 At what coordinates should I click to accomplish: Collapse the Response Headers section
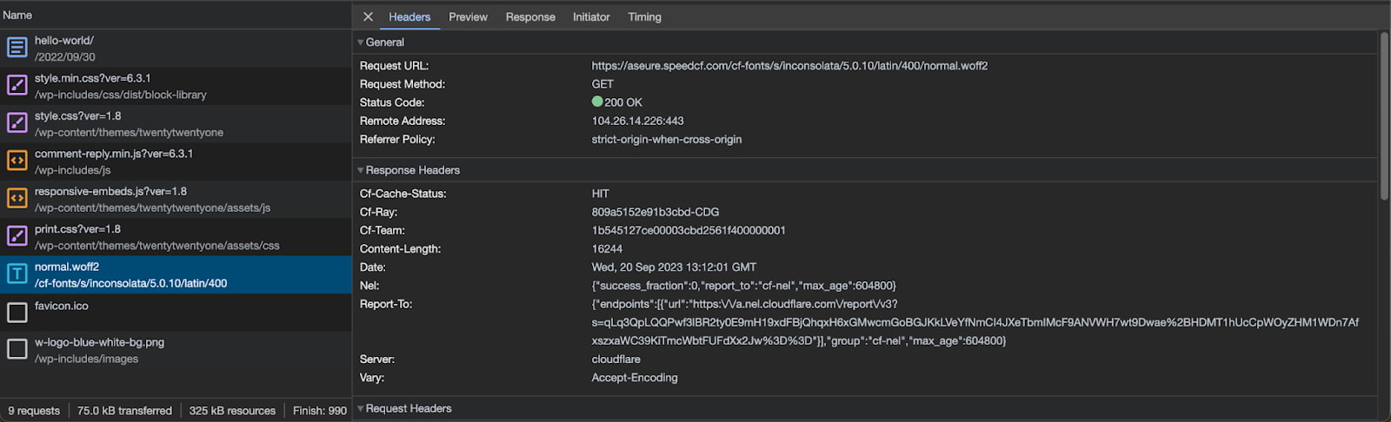(361, 170)
